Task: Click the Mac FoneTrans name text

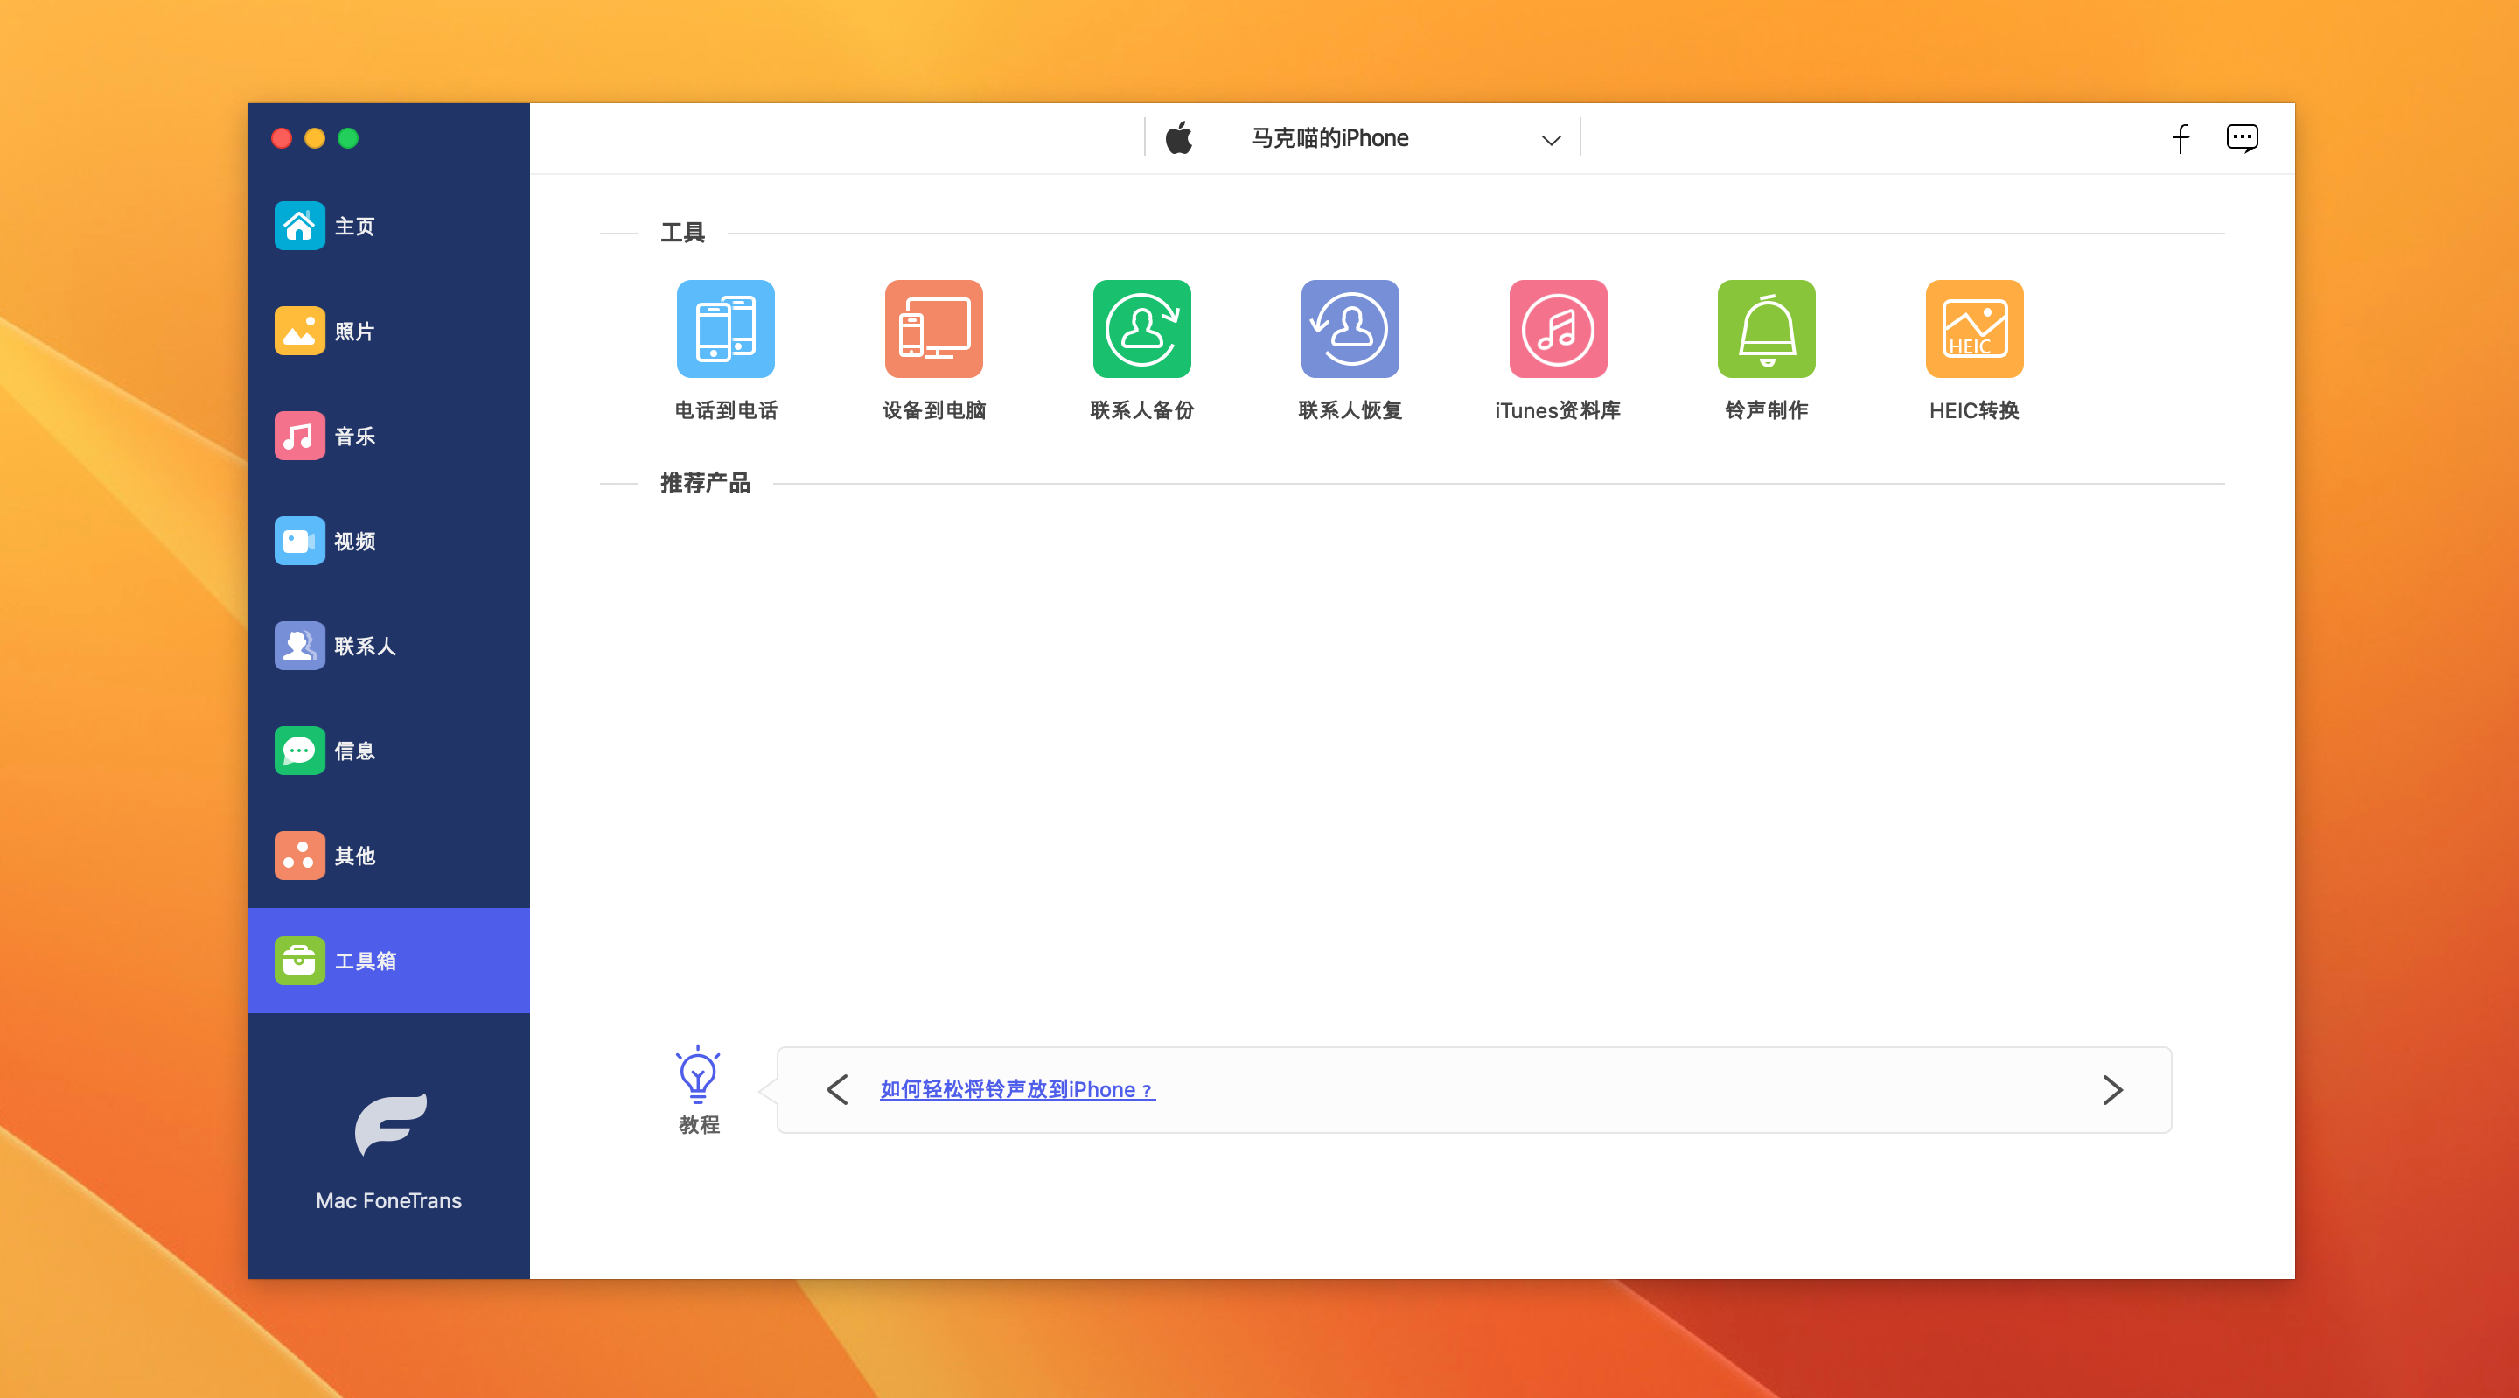Action: 389,1200
